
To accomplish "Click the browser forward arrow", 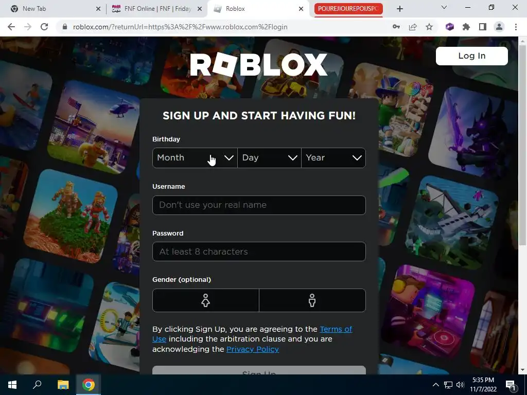I will [28, 27].
